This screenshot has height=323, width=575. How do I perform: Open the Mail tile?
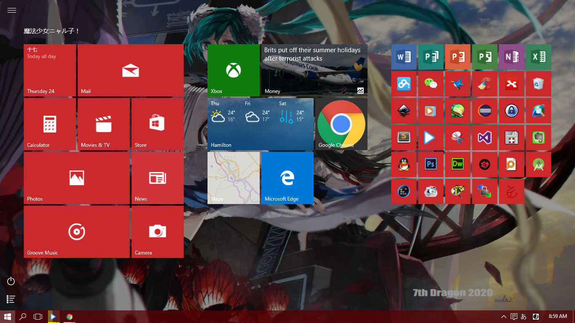(x=130, y=70)
